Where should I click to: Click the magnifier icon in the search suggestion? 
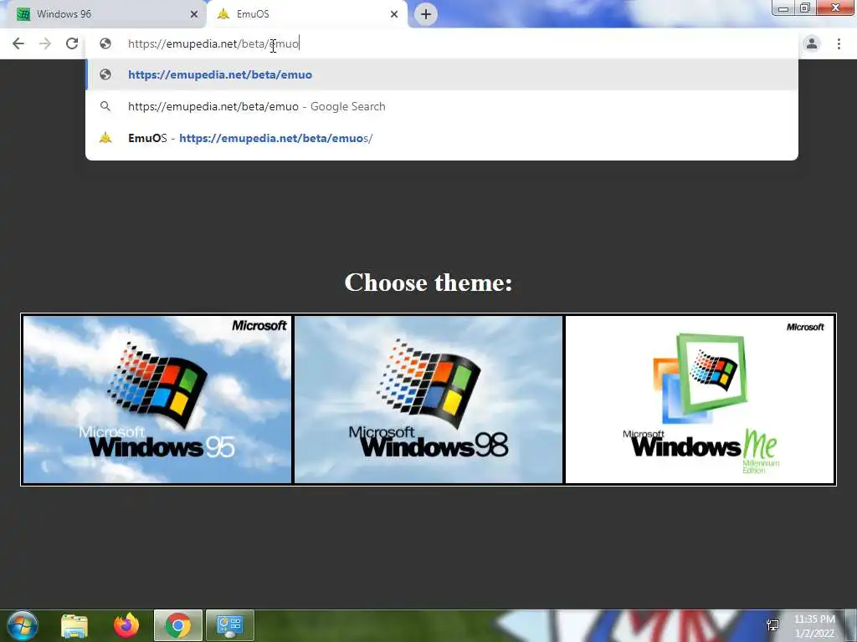coord(105,106)
